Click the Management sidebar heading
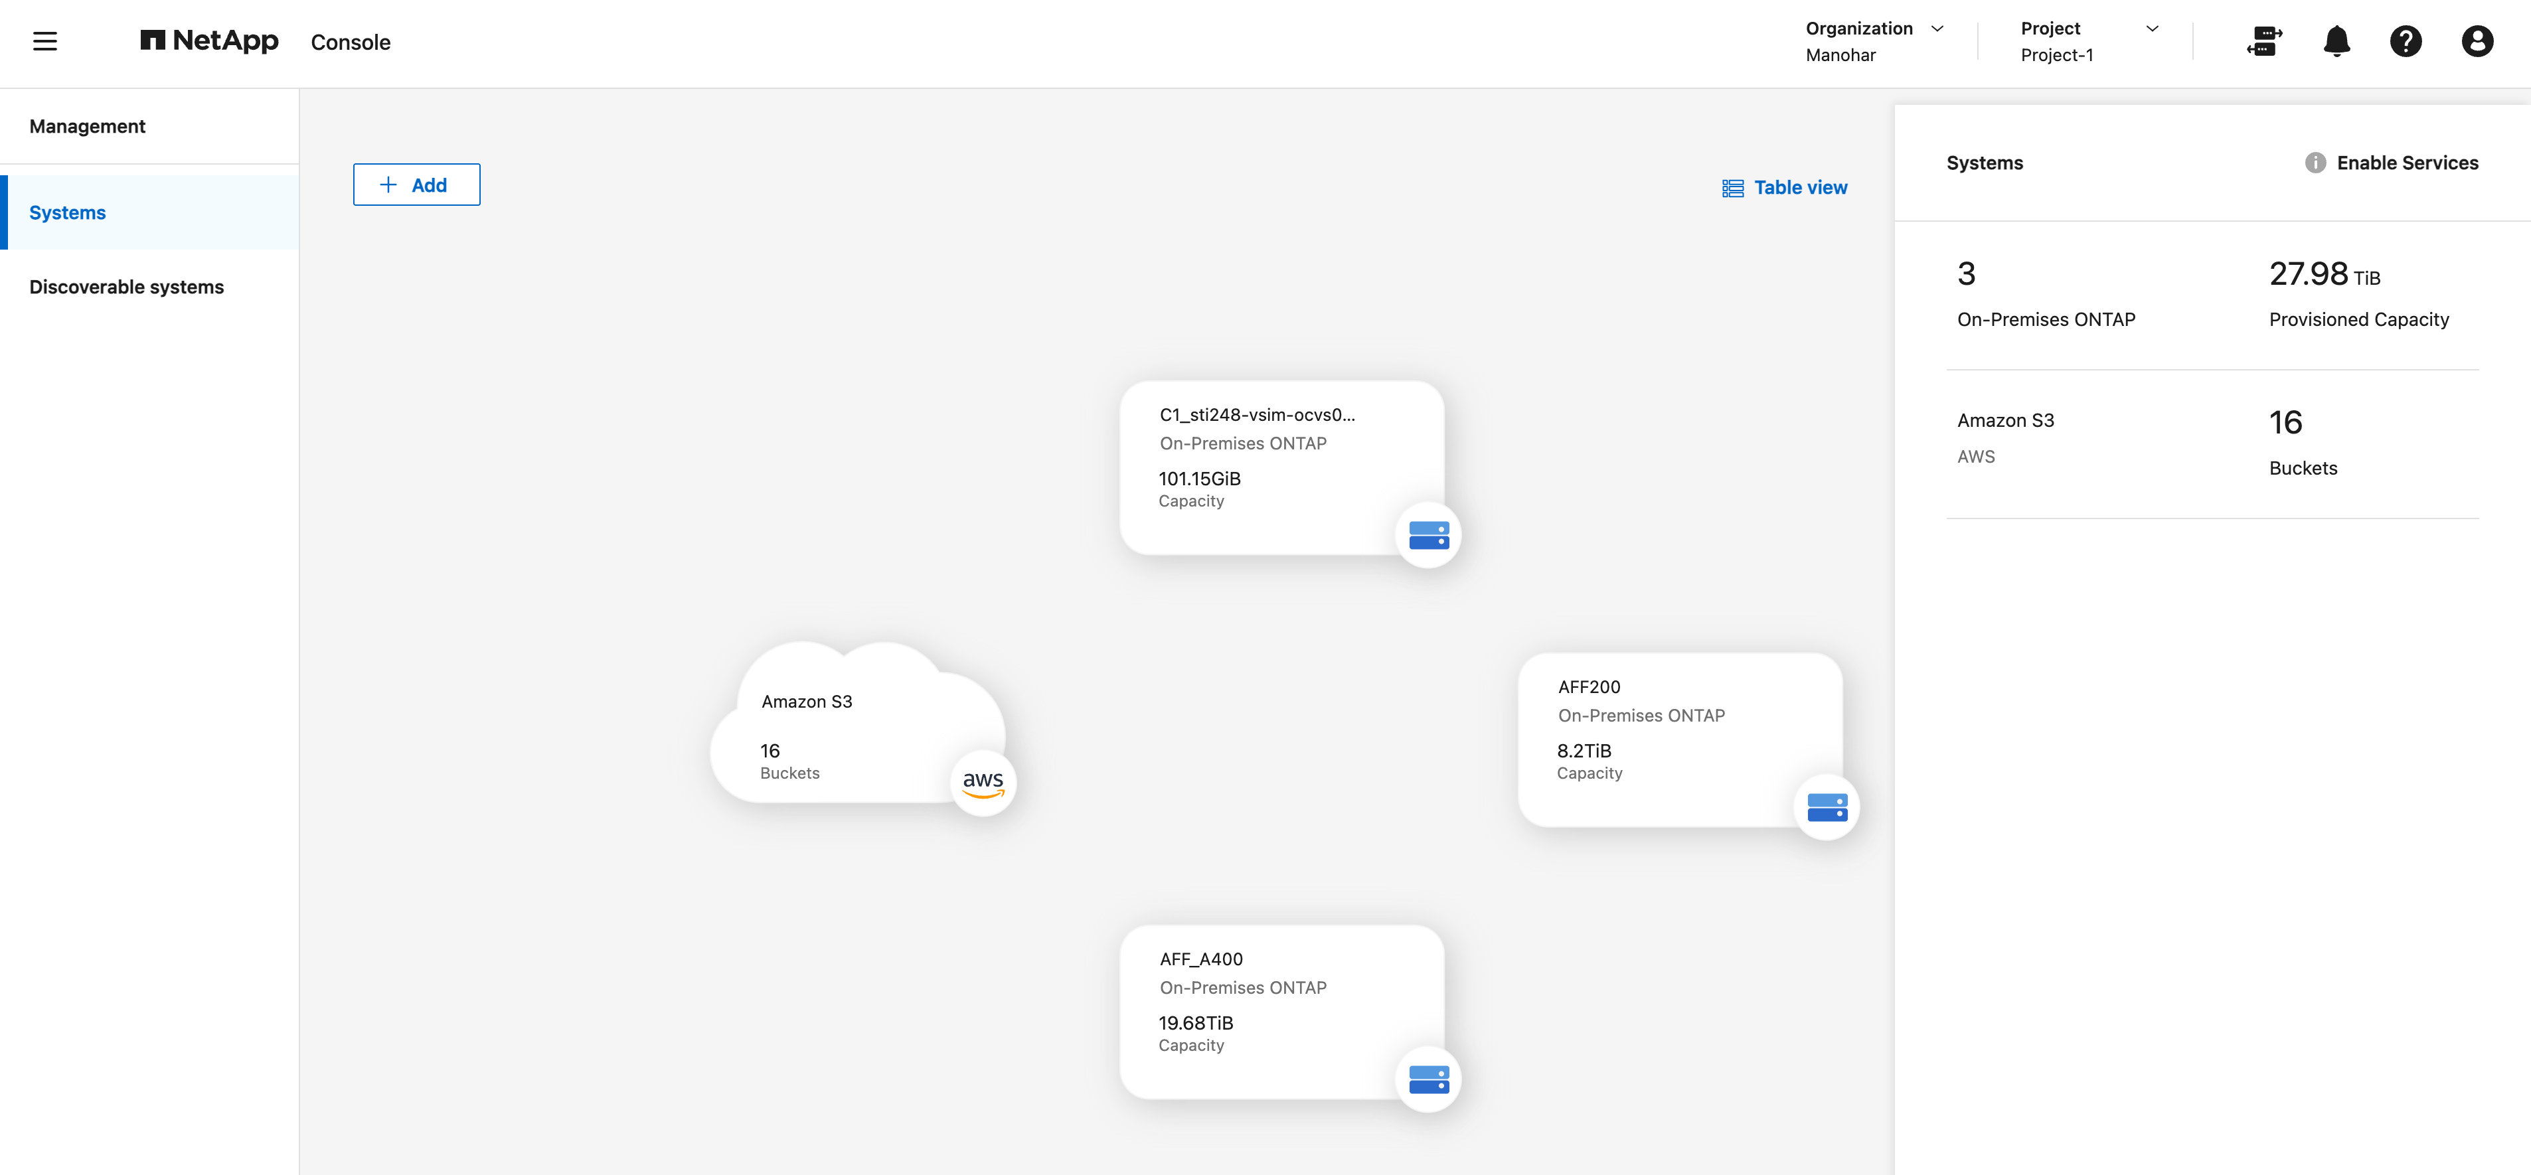The height and width of the screenshot is (1175, 2531). point(88,127)
